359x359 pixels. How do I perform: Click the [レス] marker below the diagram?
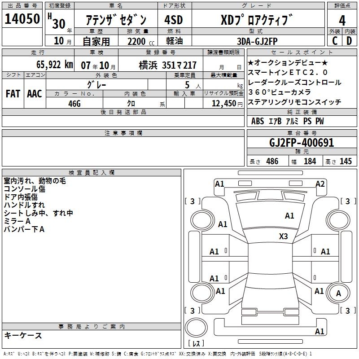click(196, 344)
